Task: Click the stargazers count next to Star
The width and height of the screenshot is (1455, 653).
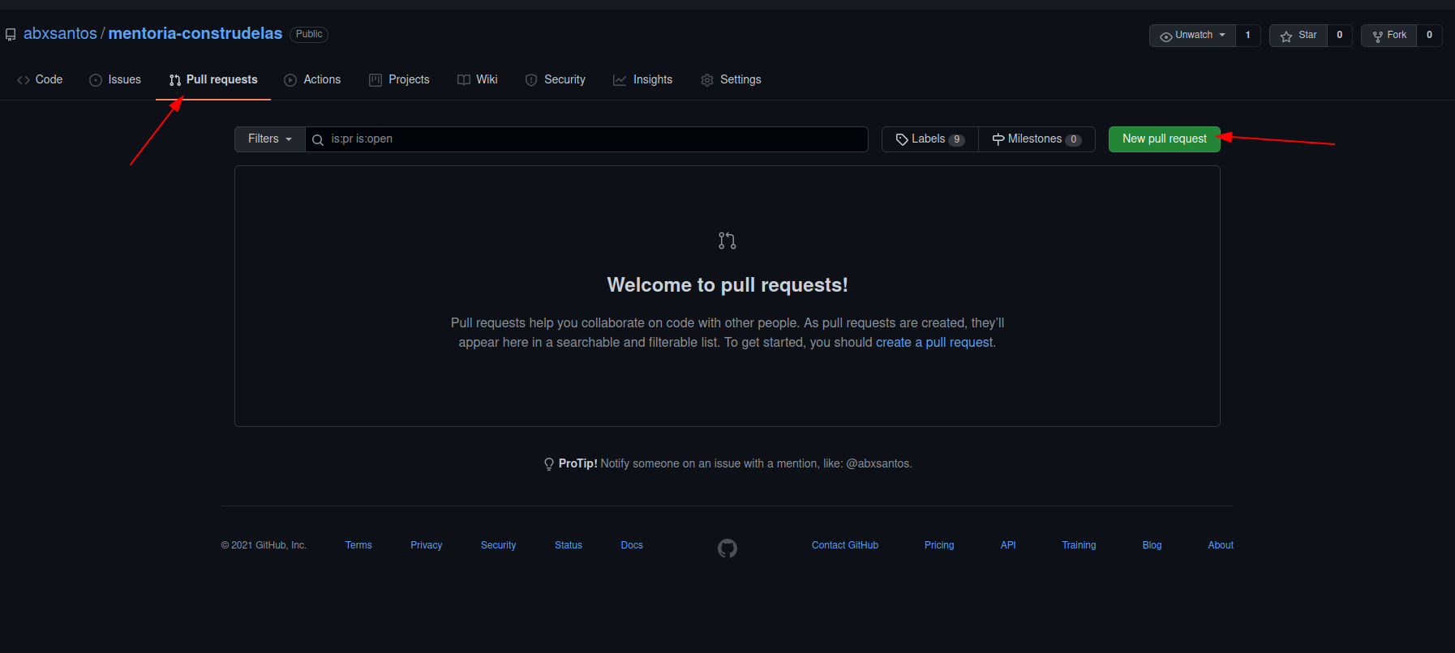Action: (1340, 35)
